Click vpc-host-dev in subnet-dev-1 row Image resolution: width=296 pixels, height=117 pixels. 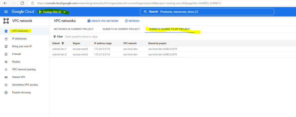(130, 49)
